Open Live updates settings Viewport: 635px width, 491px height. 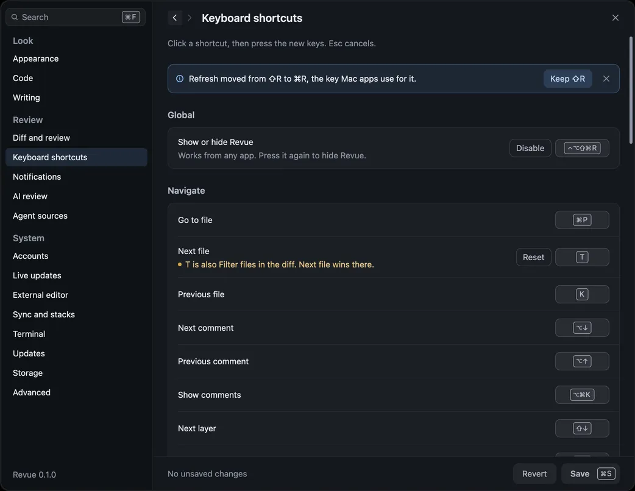point(76,275)
